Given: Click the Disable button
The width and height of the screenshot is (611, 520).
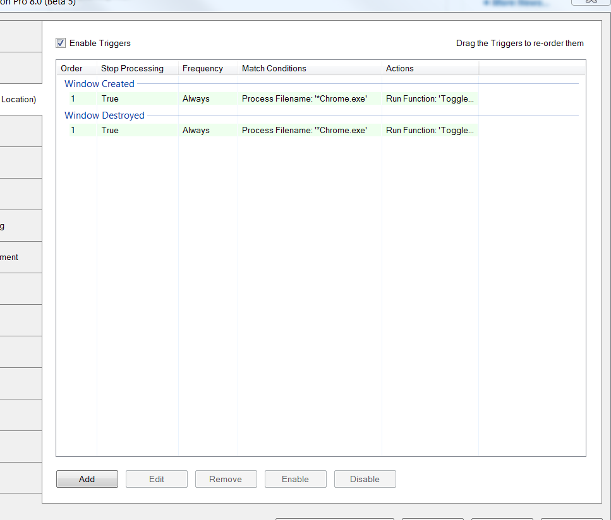Looking at the screenshot, I should (x=365, y=479).
